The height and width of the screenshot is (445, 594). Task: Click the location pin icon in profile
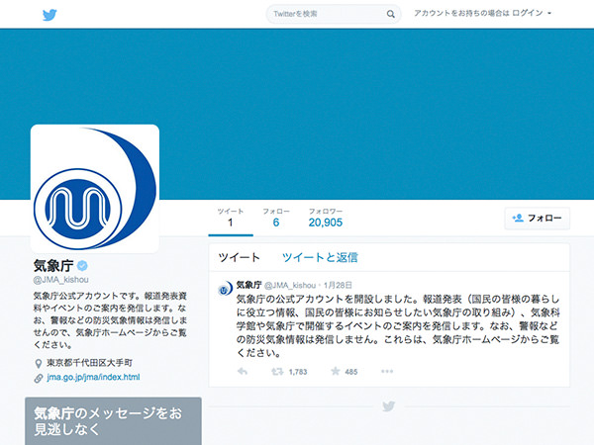(38, 364)
